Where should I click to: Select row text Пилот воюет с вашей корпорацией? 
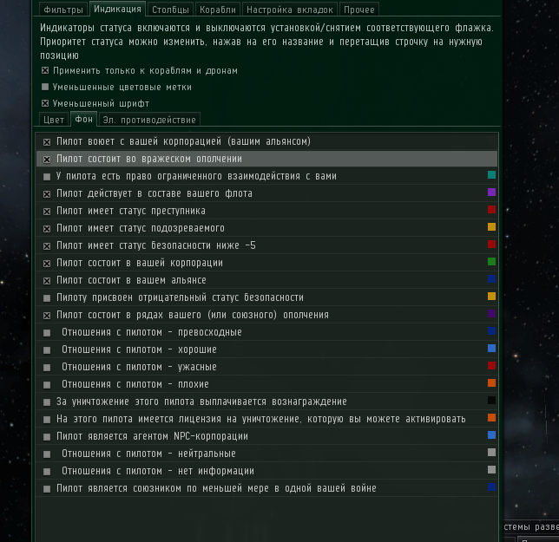pyautogui.click(x=184, y=141)
